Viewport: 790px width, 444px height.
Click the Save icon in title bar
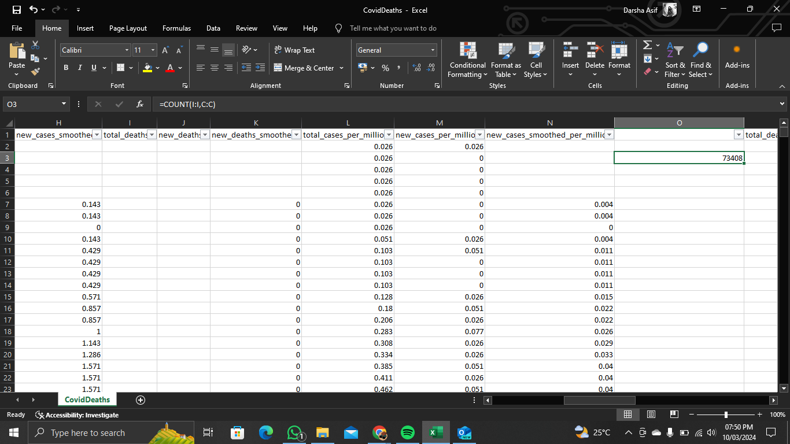pos(16,10)
